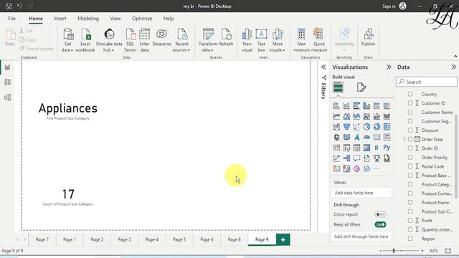Toggle Keep all filters switch
Screen dimensions: 459x258
380,224
